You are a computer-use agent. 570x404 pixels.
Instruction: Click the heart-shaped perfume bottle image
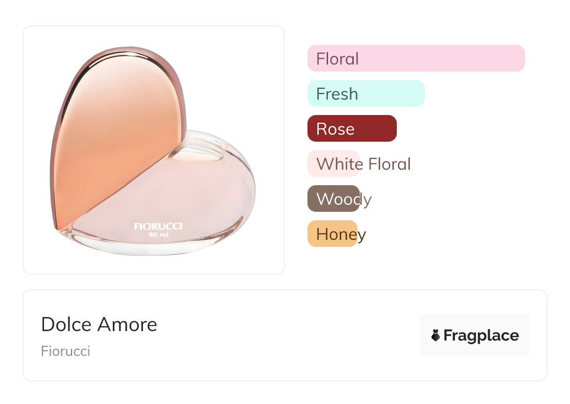tap(153, 151)
